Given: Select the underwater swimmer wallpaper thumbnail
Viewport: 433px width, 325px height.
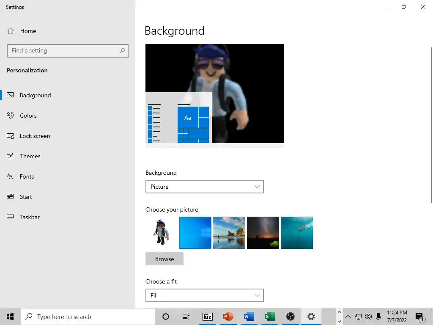Looking at the screenshot, I should pyautogui.click(x=297, y=233).
